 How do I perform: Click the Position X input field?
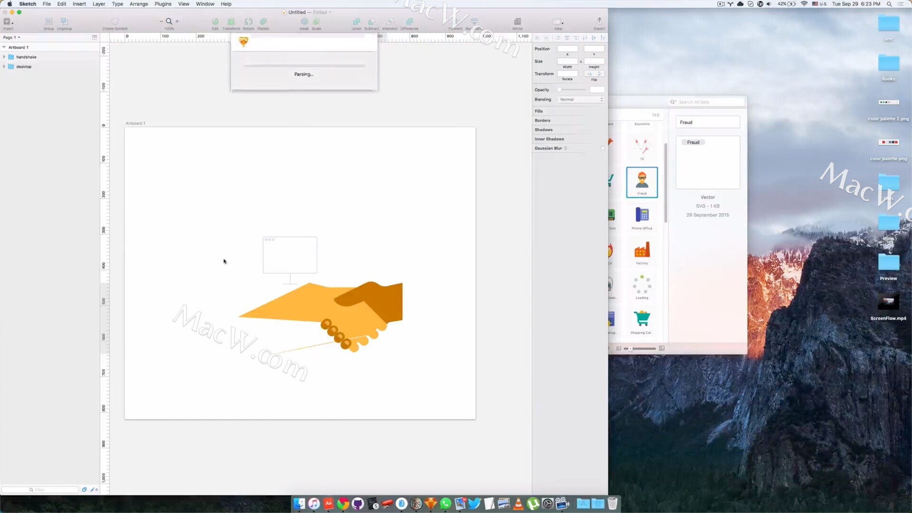pos(568,49)
